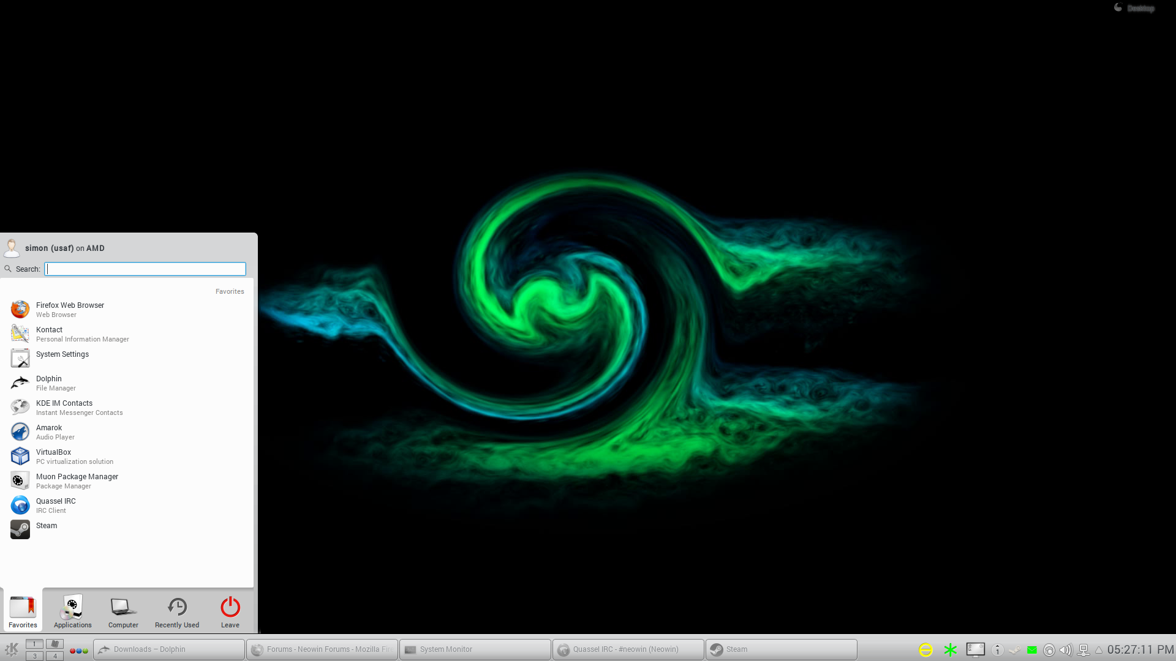Open Kontact Personal Information Manager

pos(49,334)
